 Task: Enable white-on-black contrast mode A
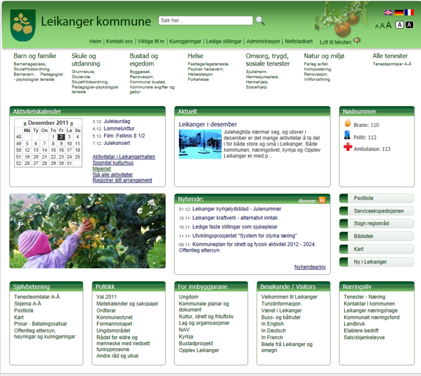409,25
